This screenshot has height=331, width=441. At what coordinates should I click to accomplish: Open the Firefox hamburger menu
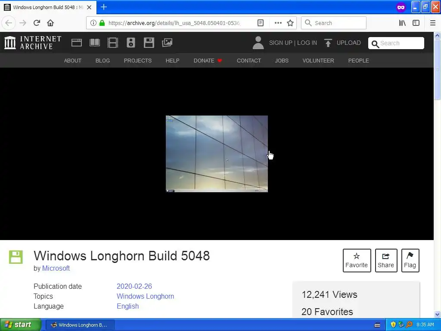pyautogui.click(x=433, y=23)
